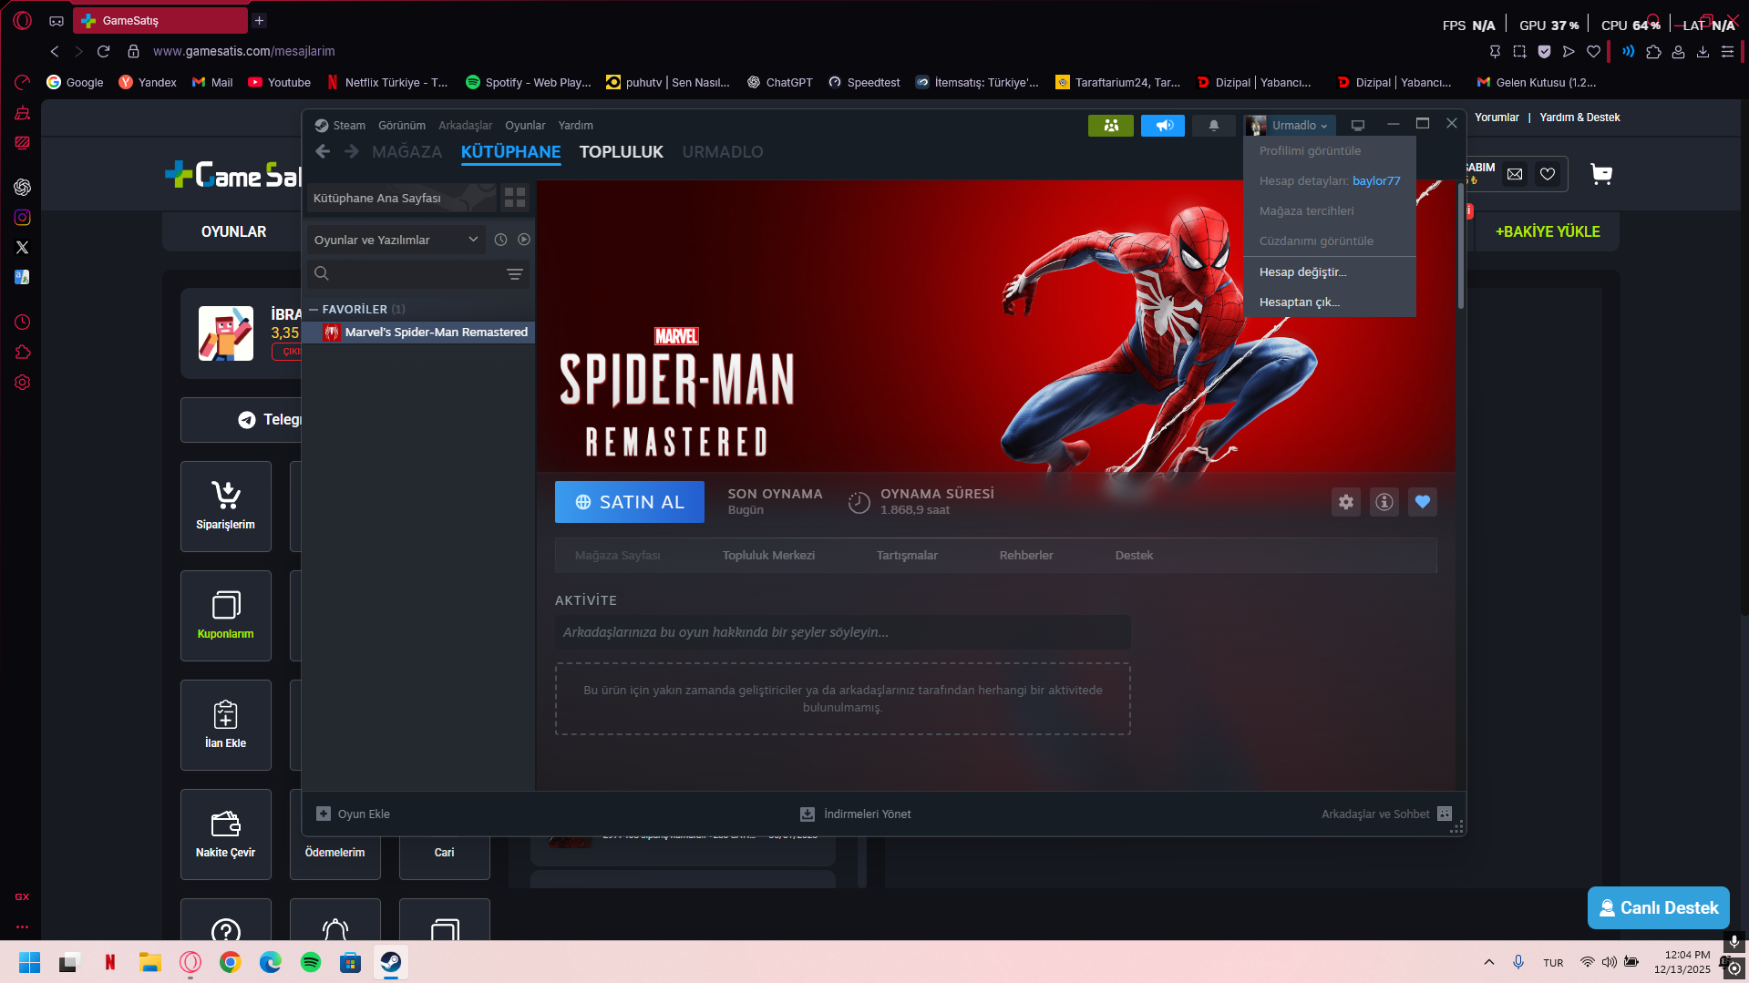Image resolution: width=1749 pixels, height=983 pixels.
Task: Open Arkadaşlar ve Sohbet panel
Action: tap(1386, 814)
